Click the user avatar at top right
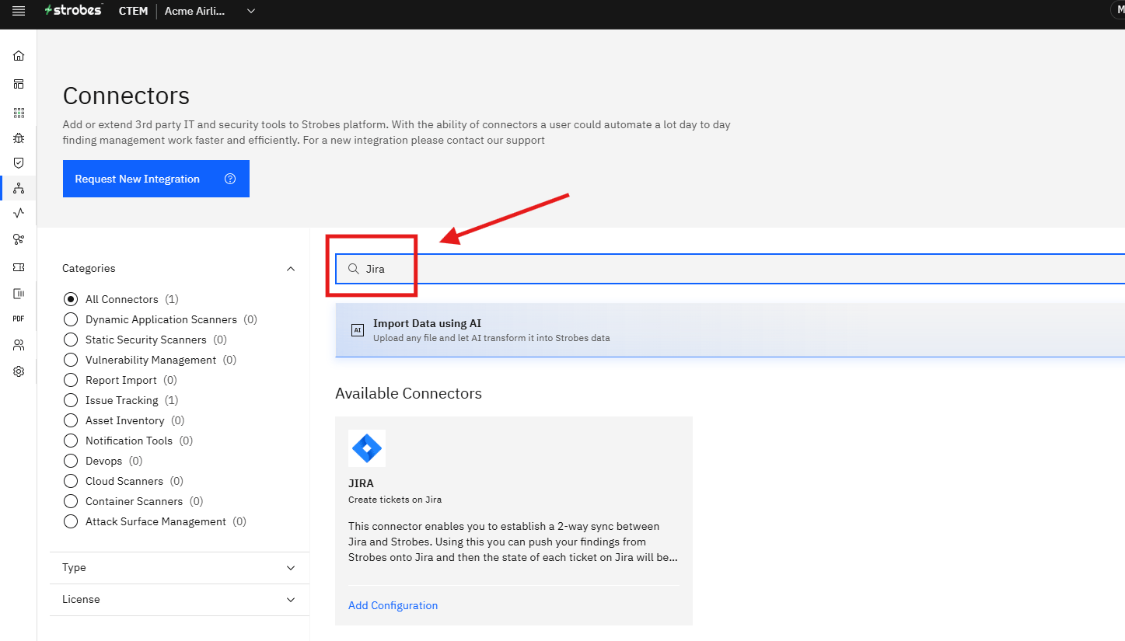Viewport: 1125px width, 641px height. click(x=1118, y=9)
